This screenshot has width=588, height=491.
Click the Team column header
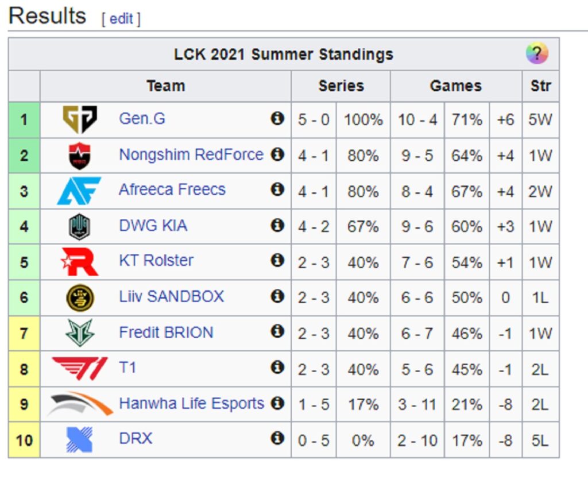[x=165, y=86]
